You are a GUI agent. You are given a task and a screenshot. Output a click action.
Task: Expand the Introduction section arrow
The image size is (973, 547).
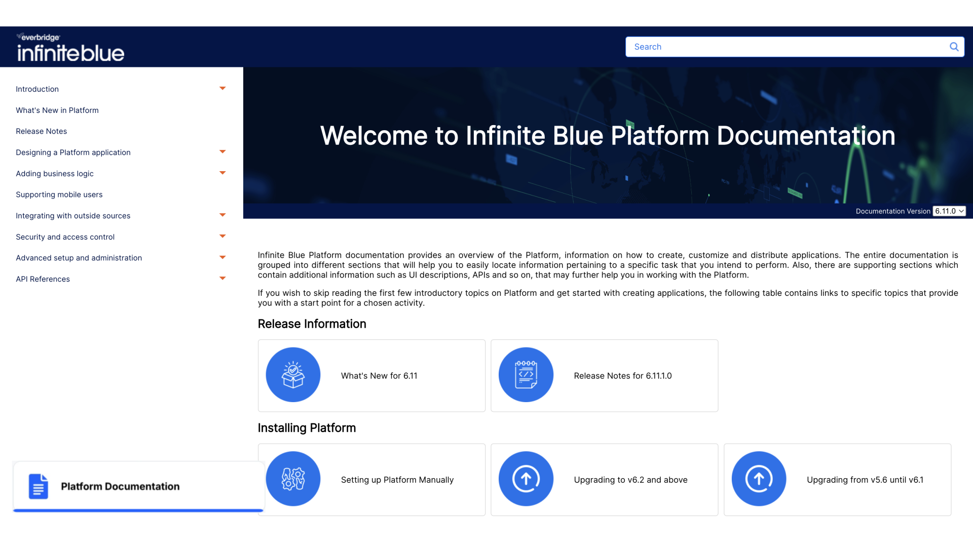(222, 89)
